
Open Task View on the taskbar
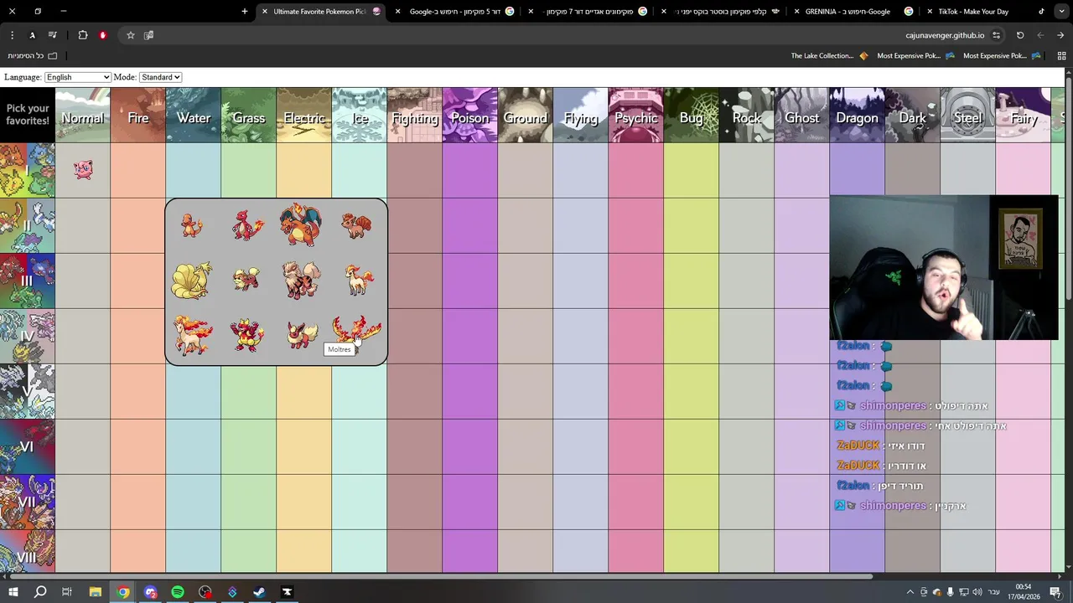[x=67, y=592]
